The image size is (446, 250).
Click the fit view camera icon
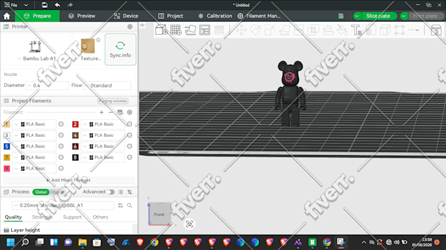coord(190,224)
